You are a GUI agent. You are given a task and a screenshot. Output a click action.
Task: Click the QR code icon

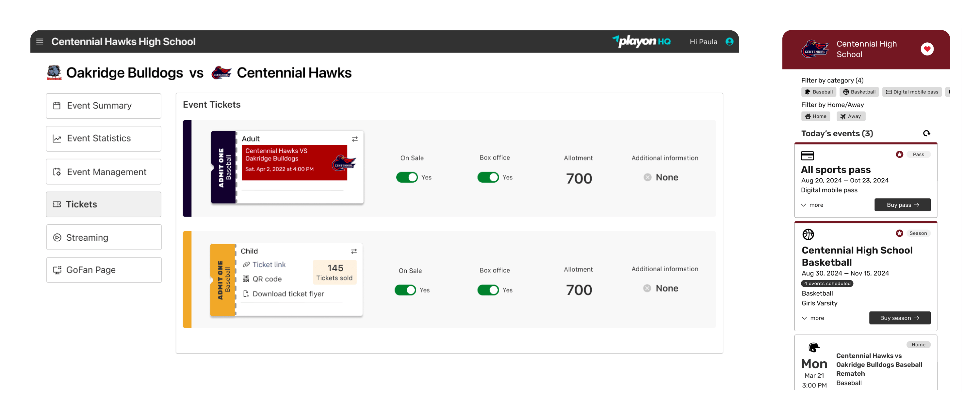(x=246, y=279)
